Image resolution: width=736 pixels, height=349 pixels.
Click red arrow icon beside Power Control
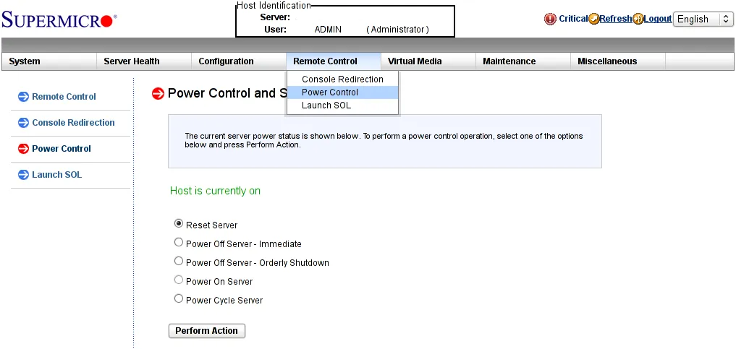pos(23,149)
